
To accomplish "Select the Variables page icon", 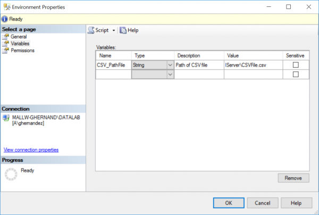I will [x=6, y=44].
